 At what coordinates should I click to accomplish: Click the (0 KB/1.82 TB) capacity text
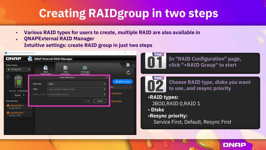[x=14, y=108]
